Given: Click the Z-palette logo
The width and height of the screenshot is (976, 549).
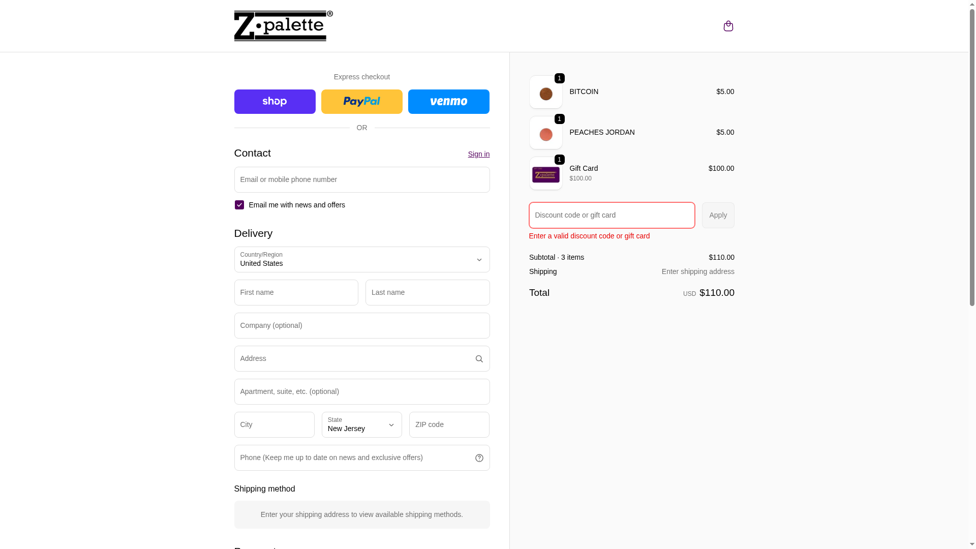Looking at the screenshot, I should pos(283,26).
